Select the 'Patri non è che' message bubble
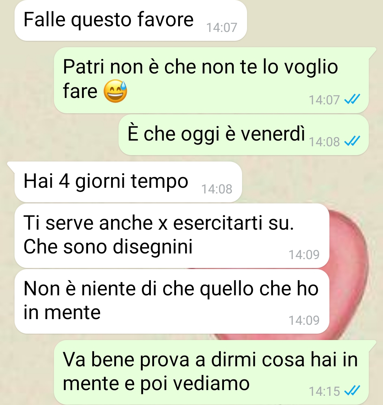383x405 pixels. (211, 80)
